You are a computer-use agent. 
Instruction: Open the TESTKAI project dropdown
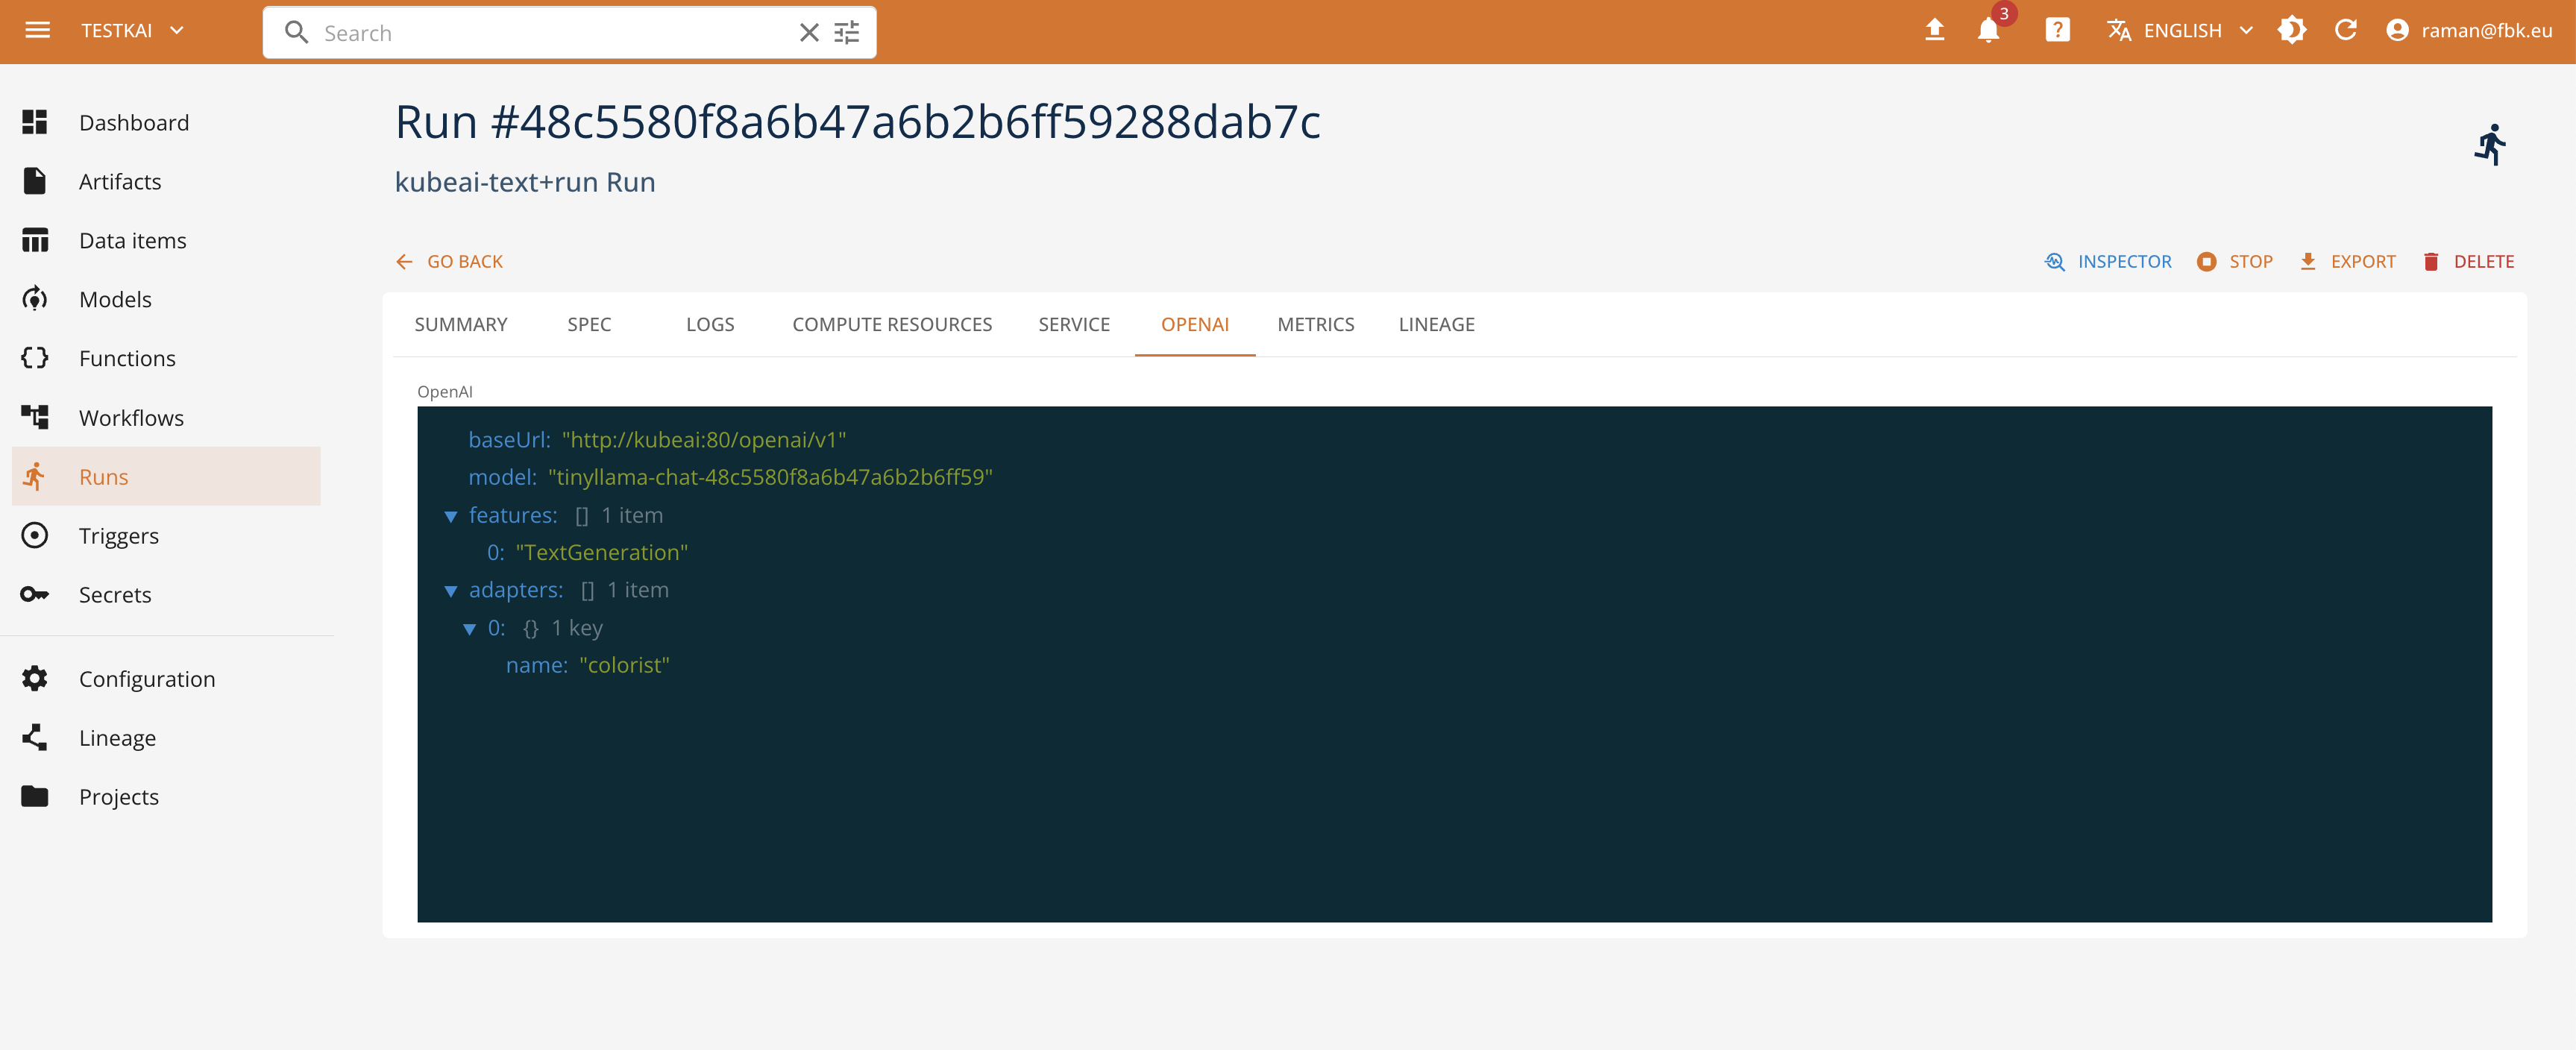[133, 31]
